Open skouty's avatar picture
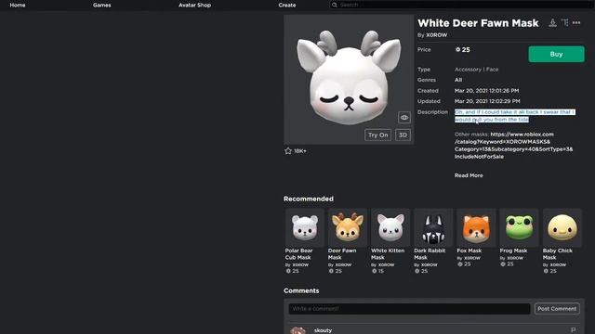Screen dimensions: 595x334 click(297, 330)
